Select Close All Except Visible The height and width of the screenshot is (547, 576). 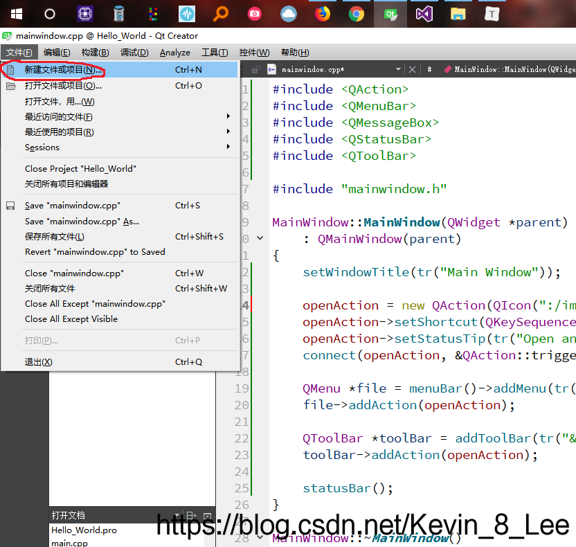coord(120,319)
